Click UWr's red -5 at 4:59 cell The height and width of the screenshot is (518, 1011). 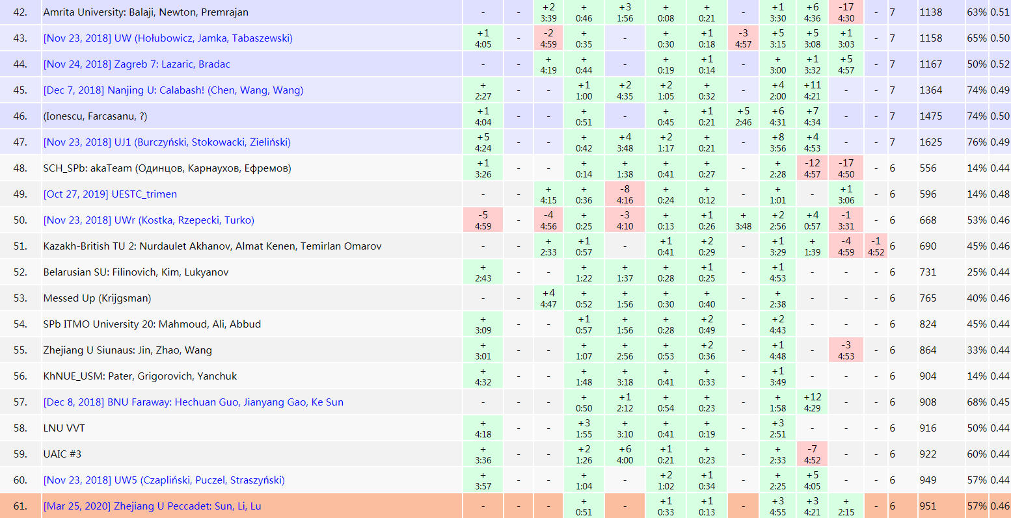tap(483, 220)
